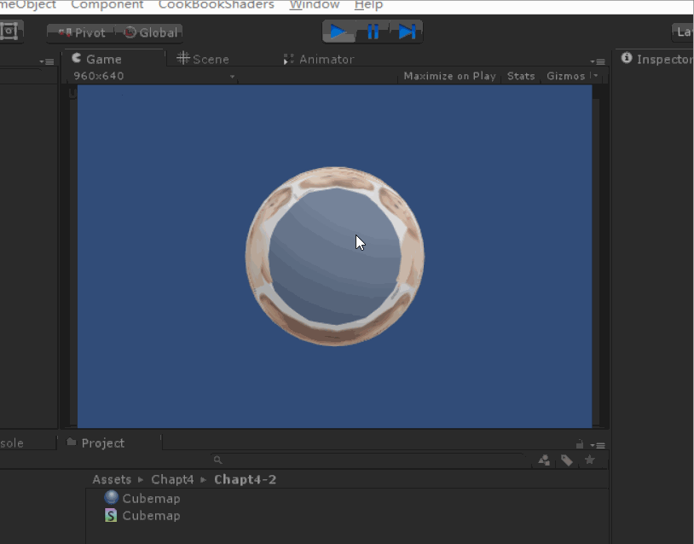Open the Project panel options menu
The width and height of the screenshot is (694, 544).
[598, 445]
